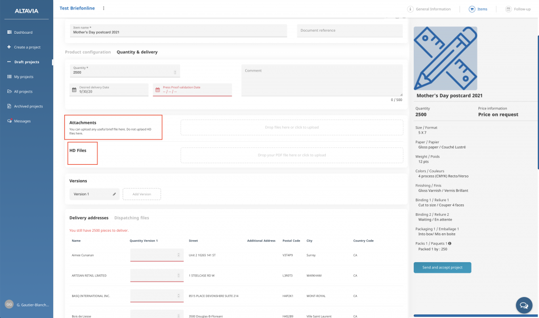This screenshot has width=539, height=318.
Task: Click the pencil icon on Version 1
Action: click(114, 194)
